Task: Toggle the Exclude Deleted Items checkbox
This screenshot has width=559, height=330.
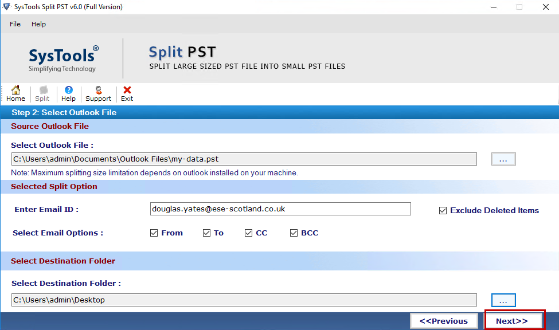Action: 443,211
